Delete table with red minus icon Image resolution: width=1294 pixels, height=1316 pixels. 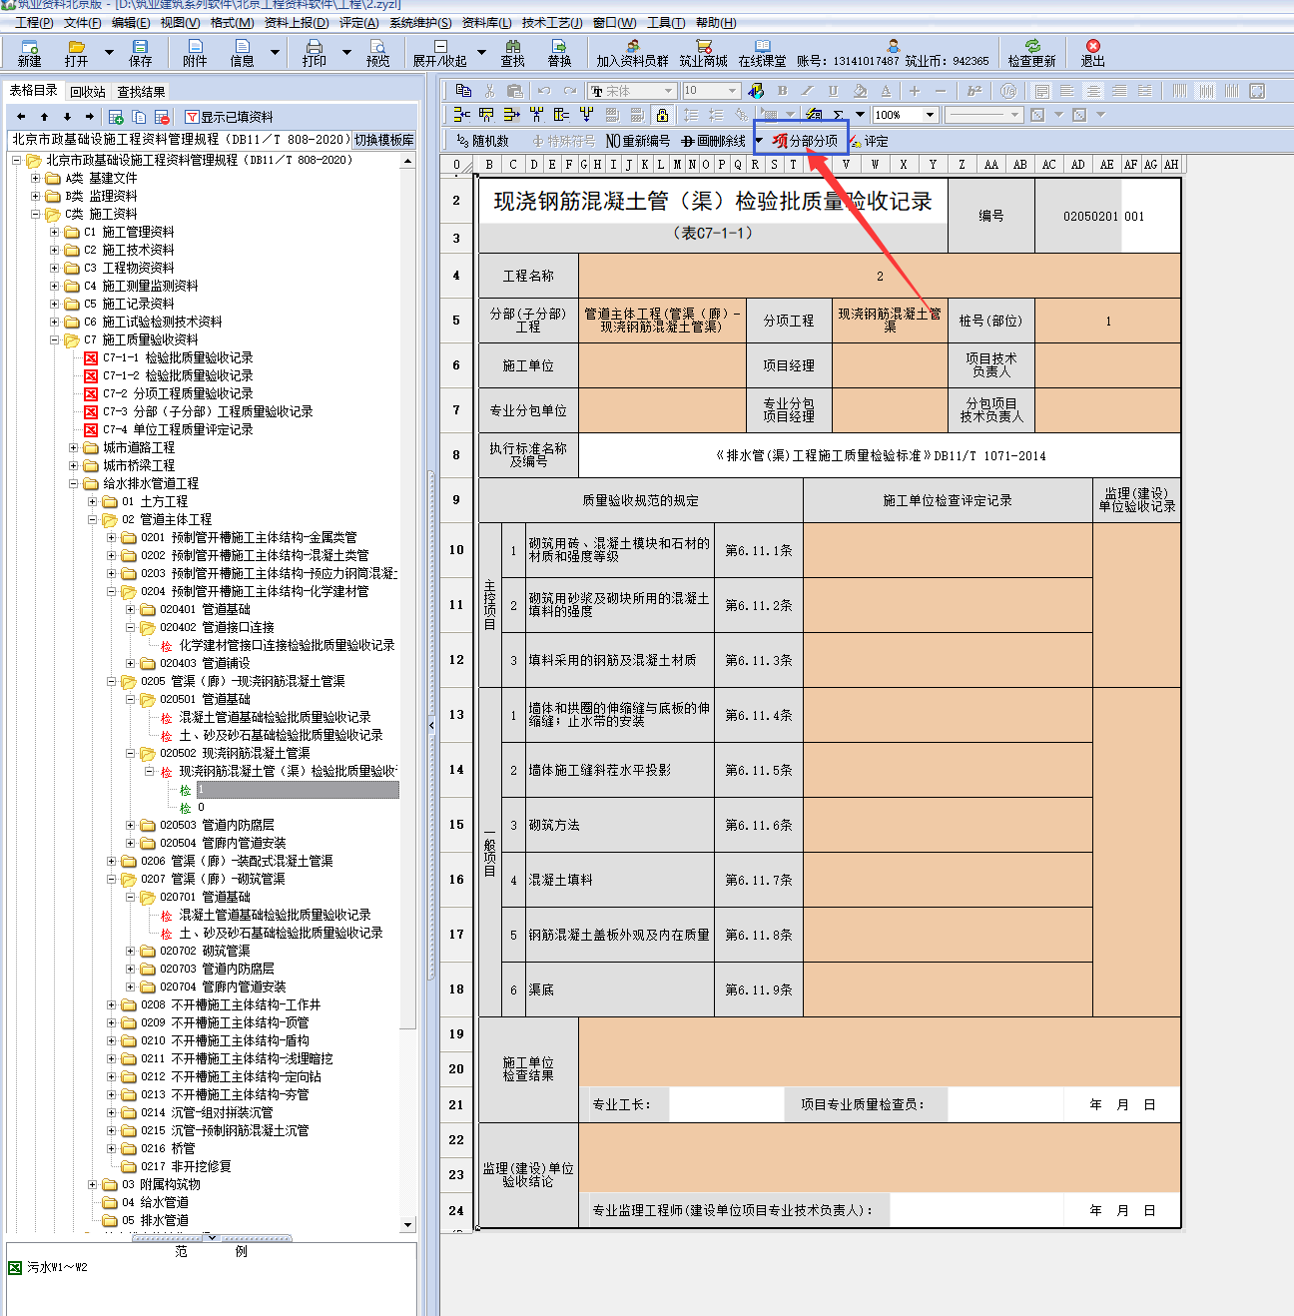point(163,117)
